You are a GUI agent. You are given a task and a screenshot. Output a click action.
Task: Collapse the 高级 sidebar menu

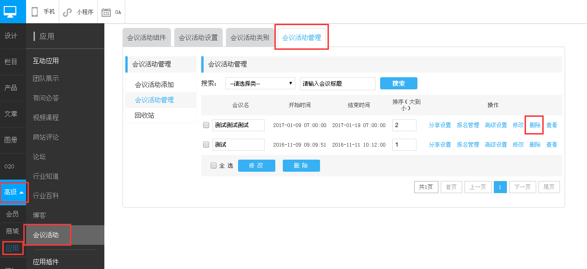pos(14,192)
